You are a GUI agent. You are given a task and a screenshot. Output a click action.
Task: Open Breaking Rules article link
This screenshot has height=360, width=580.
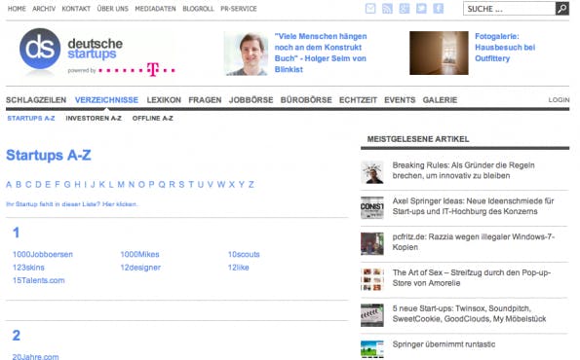pos(463,170)
